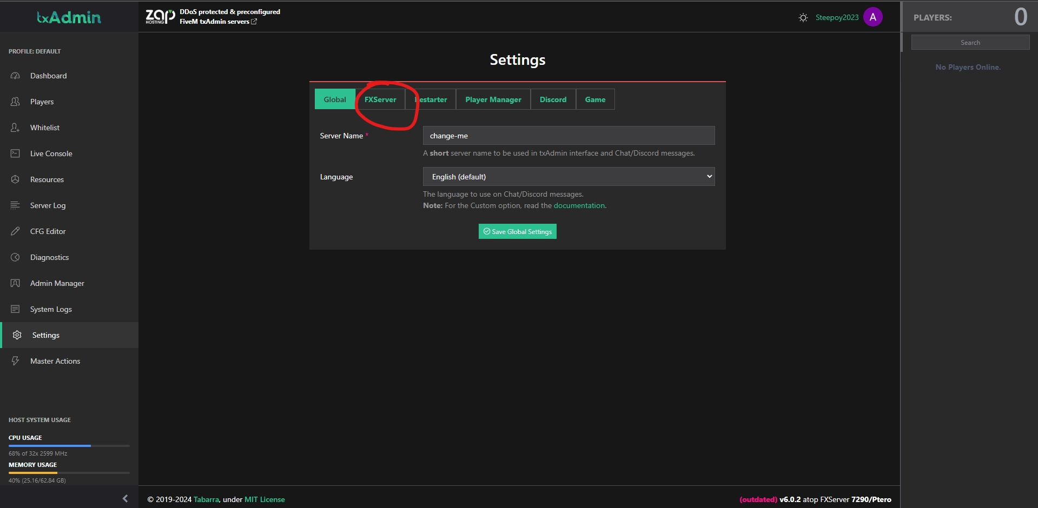Viewport: 1038px width, 508px height.
Task: Click the players Search field
Action: tap(970, 43)
